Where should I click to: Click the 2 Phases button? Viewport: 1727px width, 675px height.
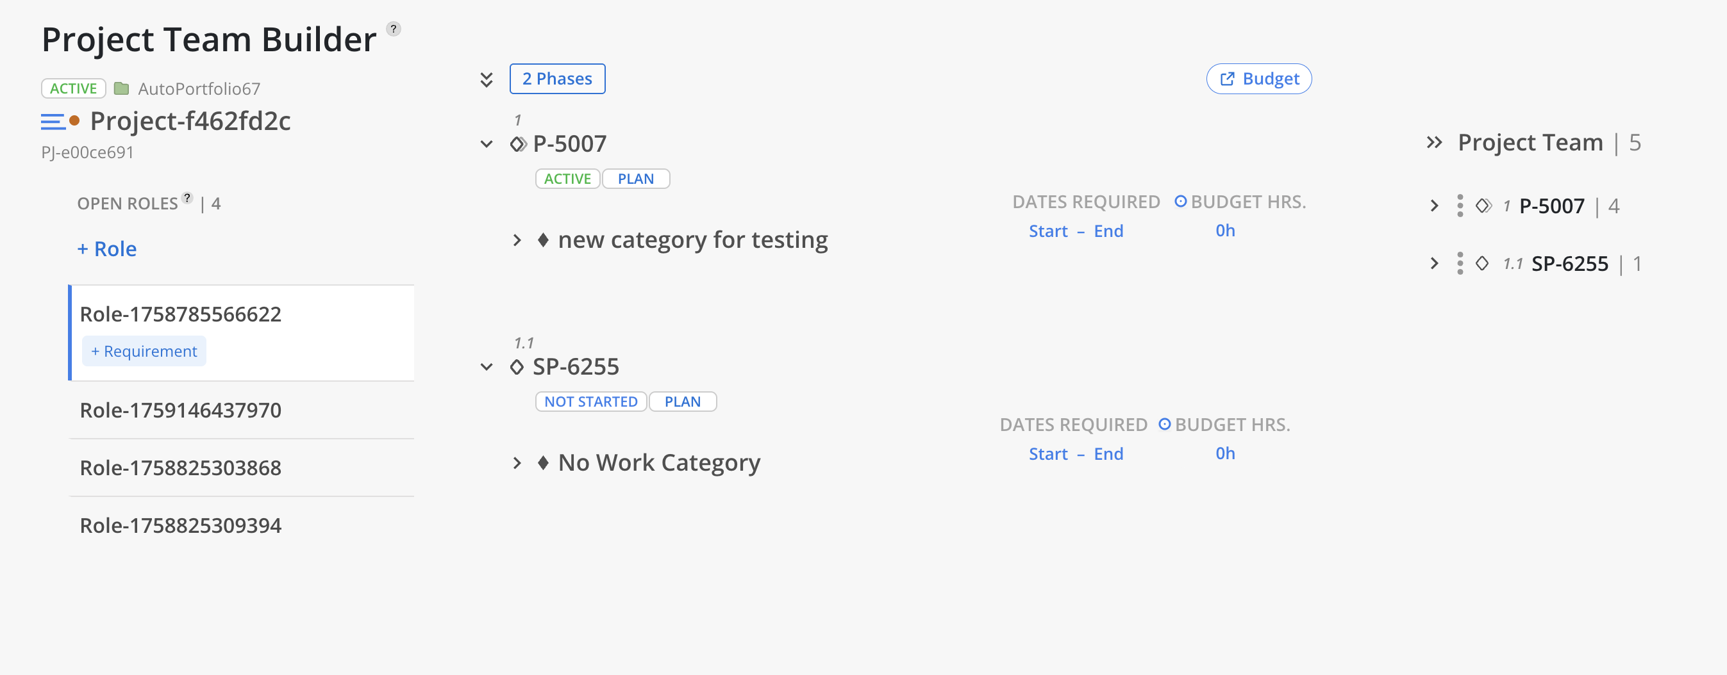557,79
